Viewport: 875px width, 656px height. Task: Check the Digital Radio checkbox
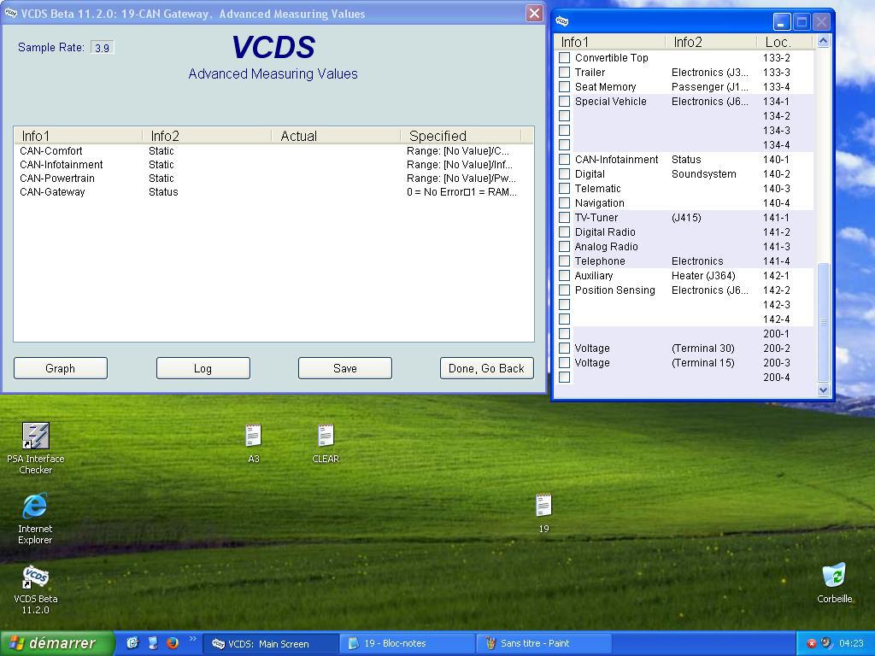[x=564, y=231]
